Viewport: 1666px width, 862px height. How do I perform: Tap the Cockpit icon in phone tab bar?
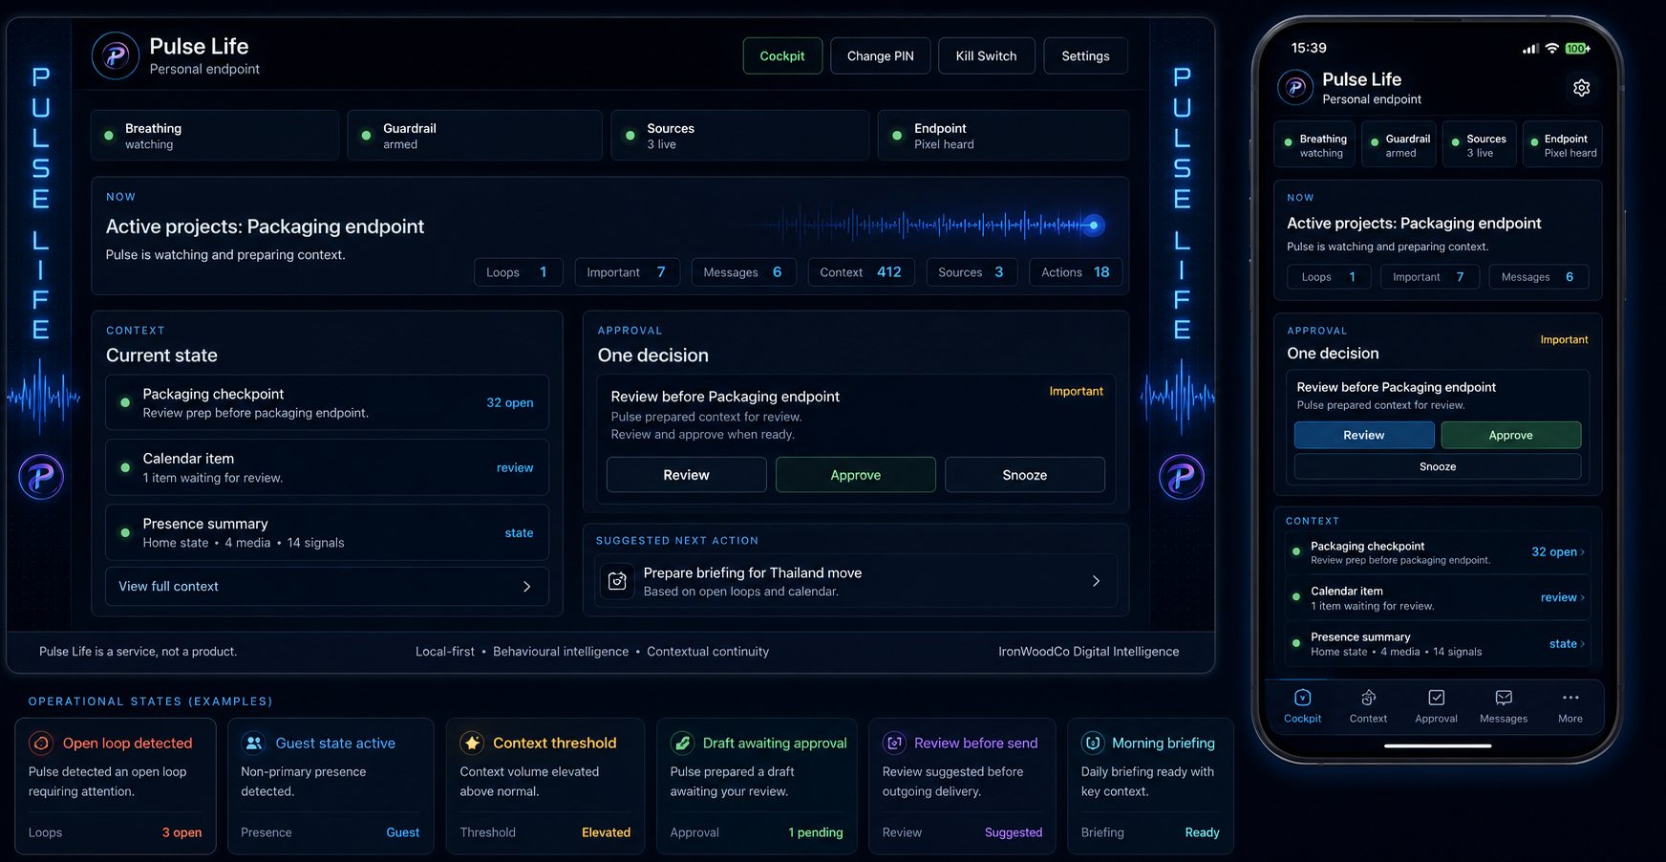[x=1302, y=698]
